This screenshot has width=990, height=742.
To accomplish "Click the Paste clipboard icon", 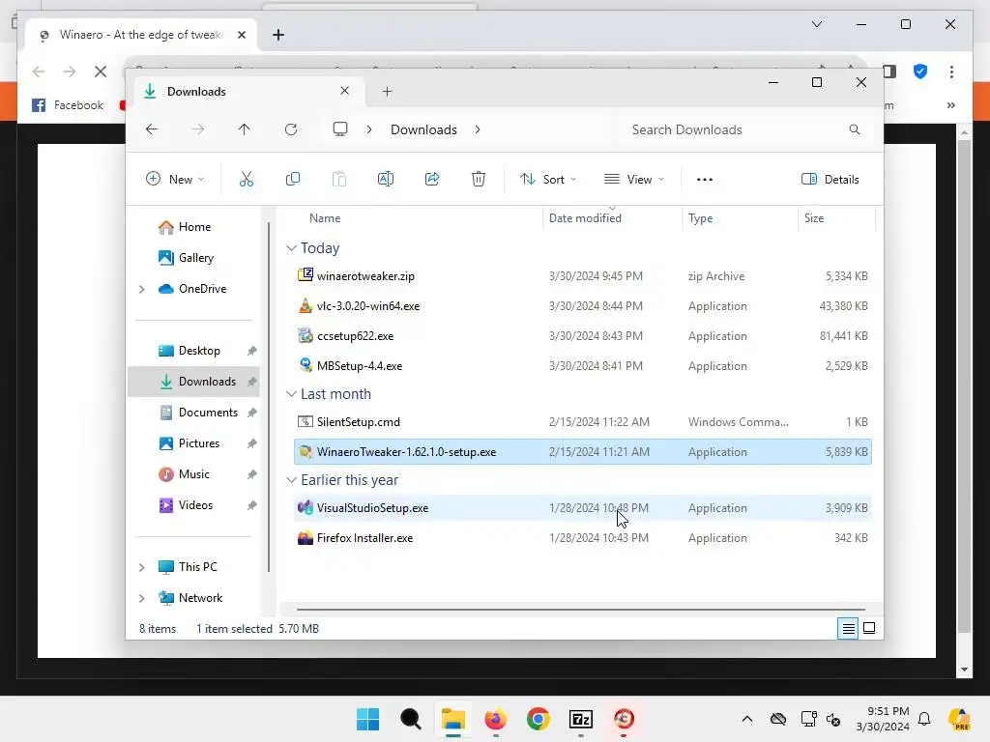I will pyautogui.click(x=339, y=179).
